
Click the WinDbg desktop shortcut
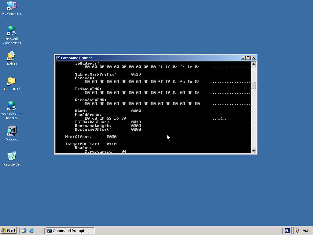point(12,131)
